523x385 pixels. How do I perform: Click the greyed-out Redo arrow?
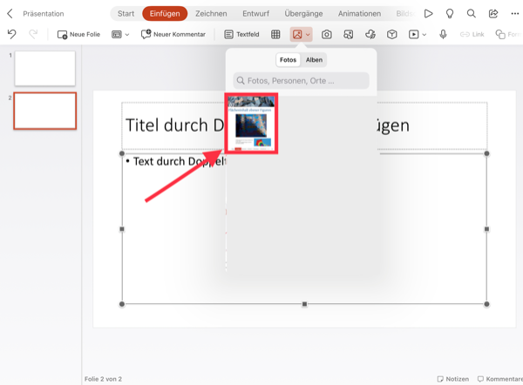click(33, 34)
